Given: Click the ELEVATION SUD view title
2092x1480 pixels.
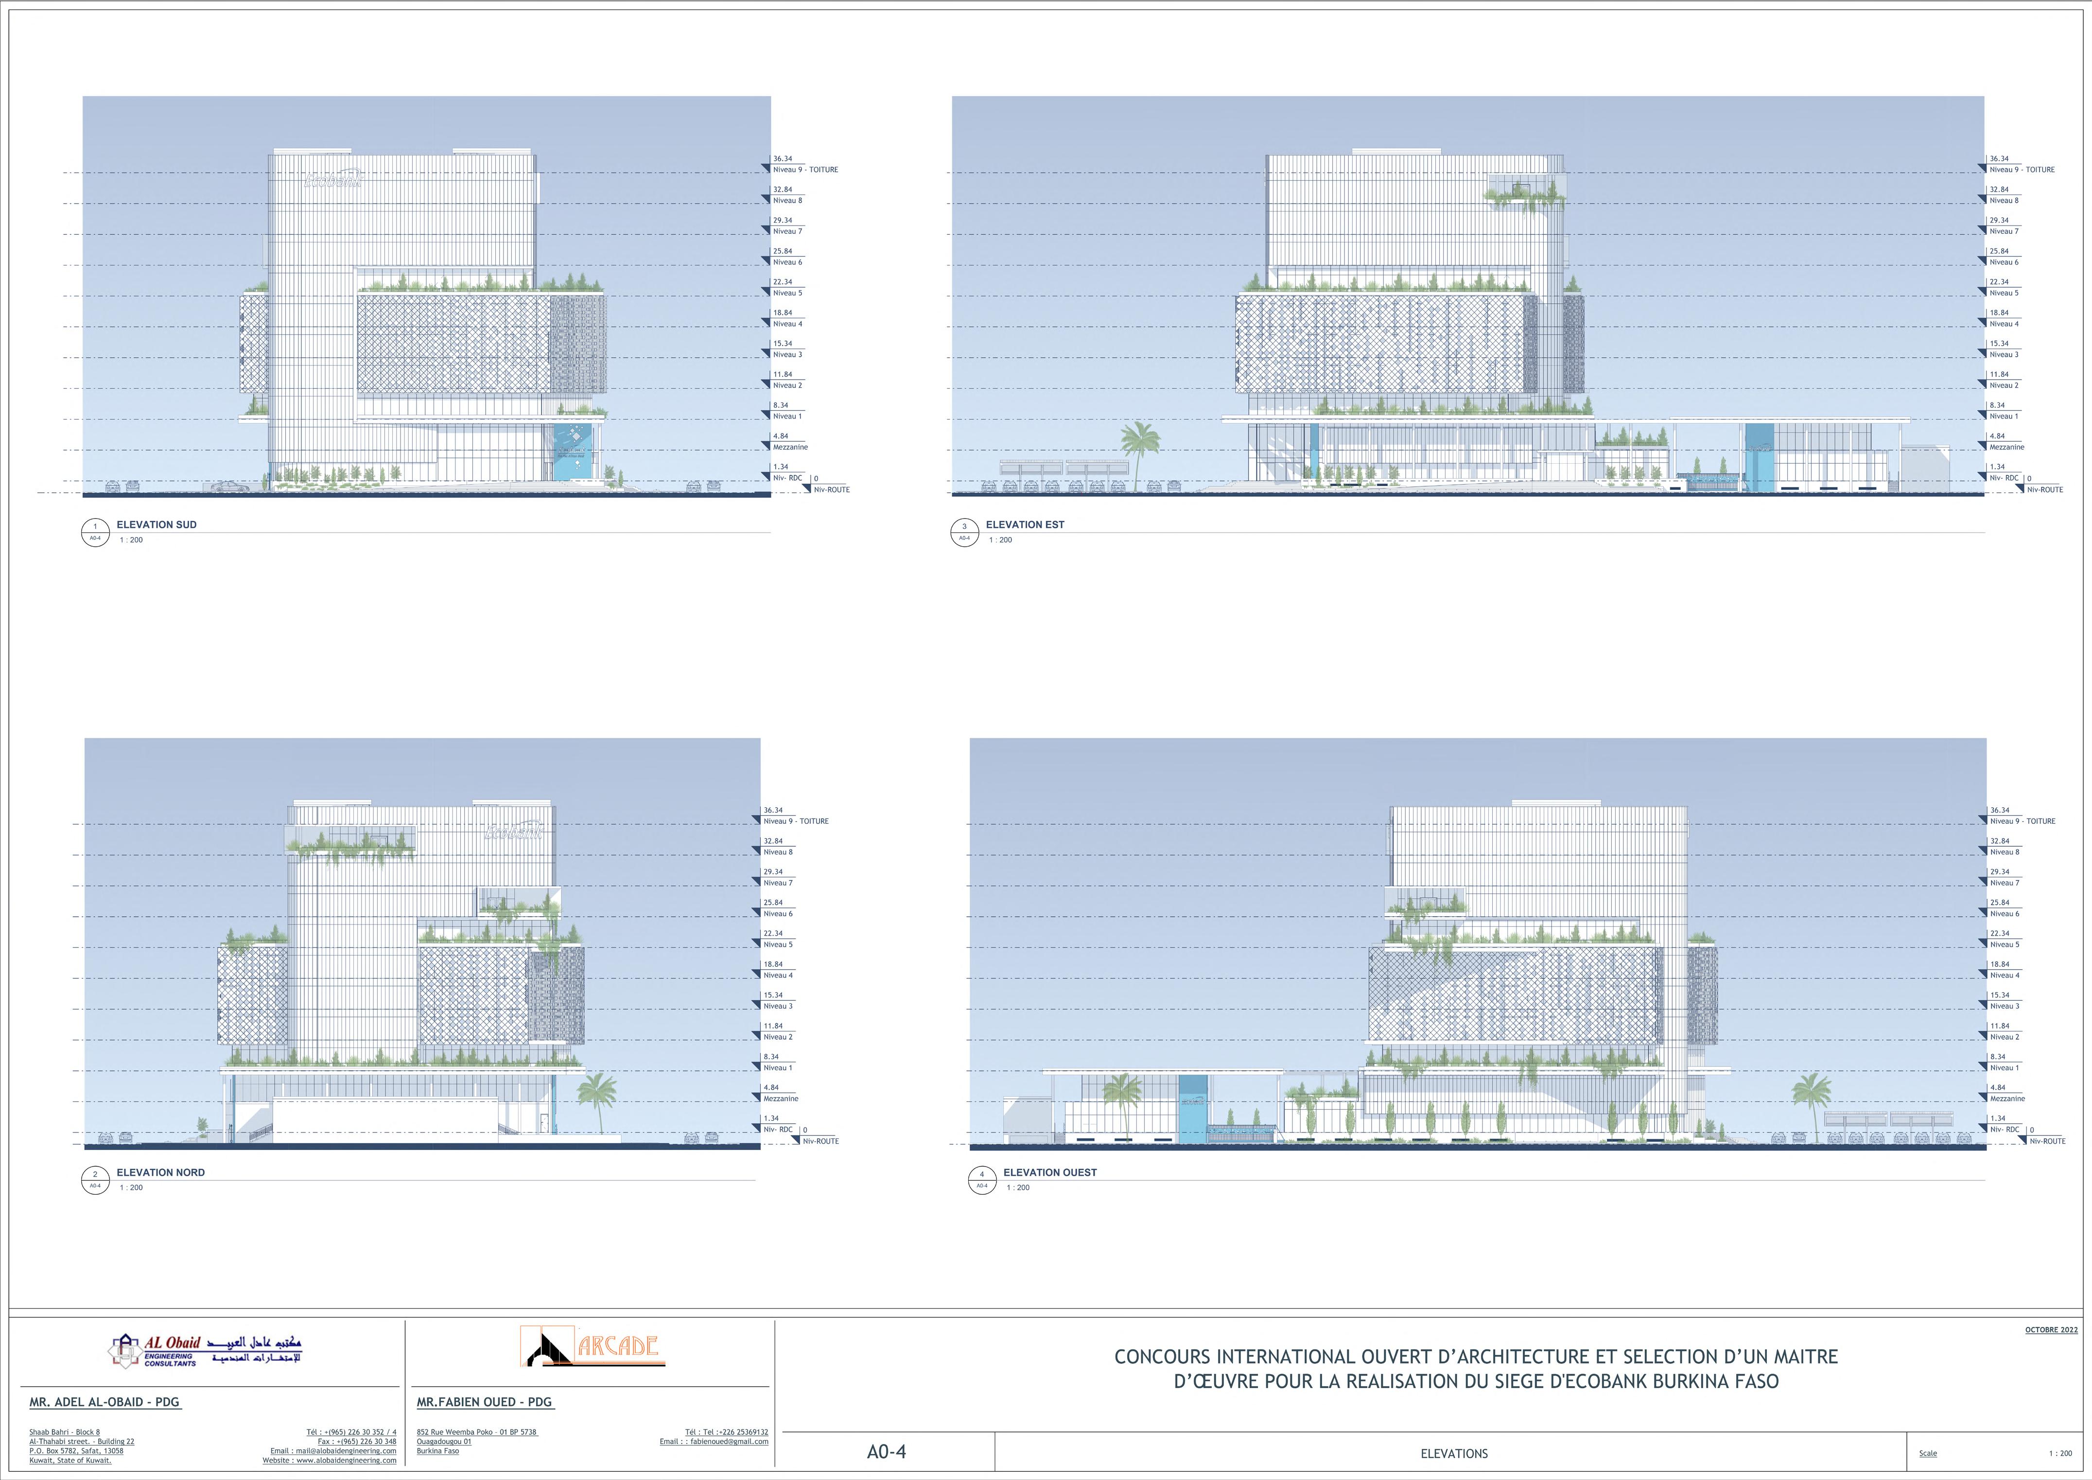Looking at the screenshot, I should click(156, 525).
